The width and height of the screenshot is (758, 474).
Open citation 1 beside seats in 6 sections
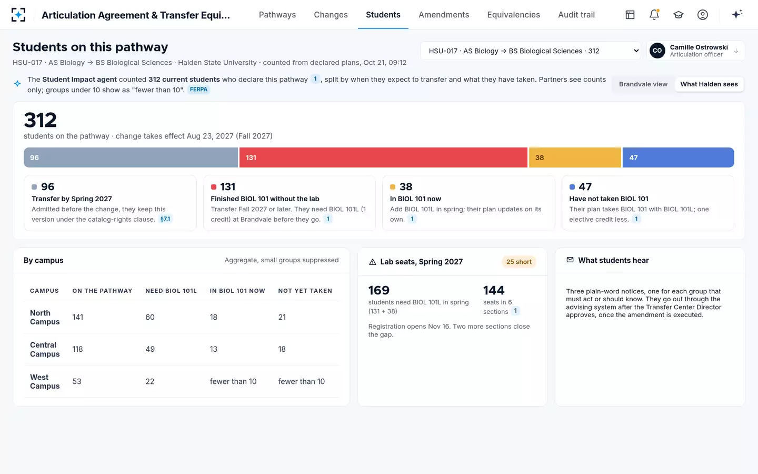pos(515,311)
